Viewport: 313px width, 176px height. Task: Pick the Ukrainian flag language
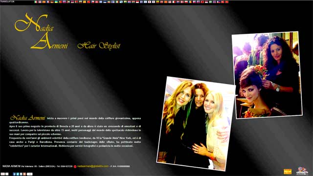56,2
